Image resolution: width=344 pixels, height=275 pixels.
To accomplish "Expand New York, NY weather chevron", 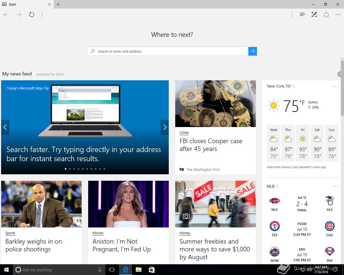I will [x=294, y=86].
